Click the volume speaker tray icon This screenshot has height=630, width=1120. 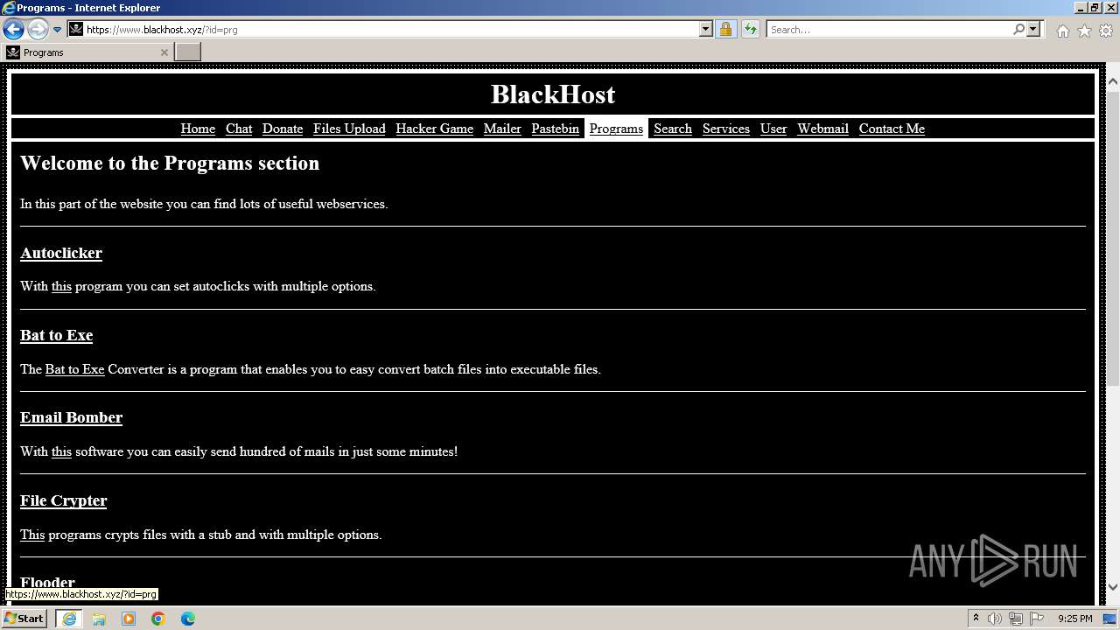point(995,619)
